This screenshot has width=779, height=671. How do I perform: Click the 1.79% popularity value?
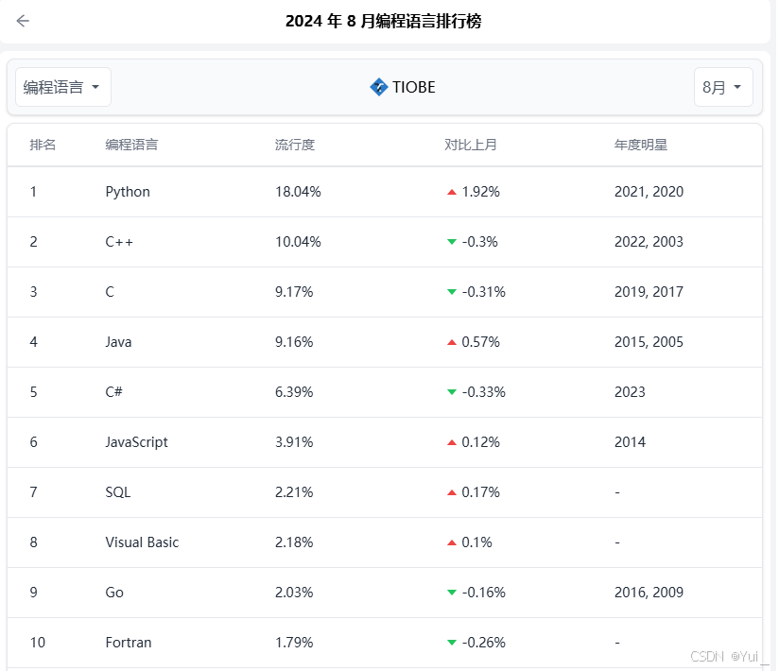coord(294,643)
